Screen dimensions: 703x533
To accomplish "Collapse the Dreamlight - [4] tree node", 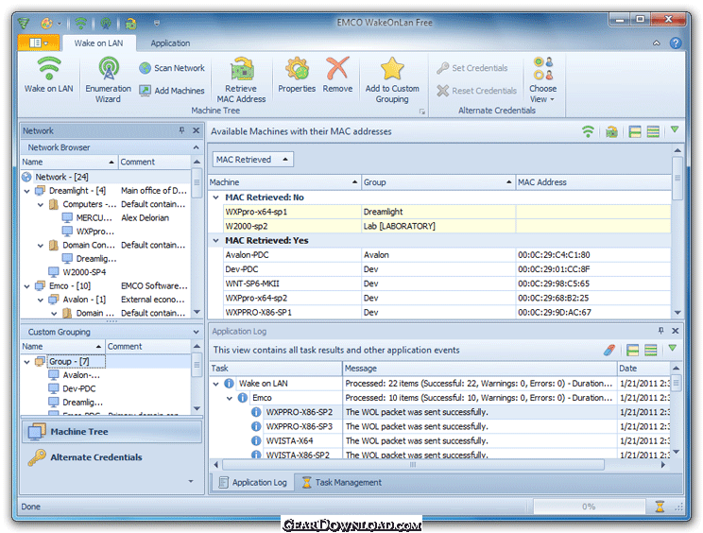I will tap(26, 192).
